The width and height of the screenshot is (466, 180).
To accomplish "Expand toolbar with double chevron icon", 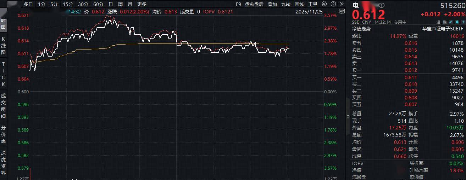I will point(341,4).
